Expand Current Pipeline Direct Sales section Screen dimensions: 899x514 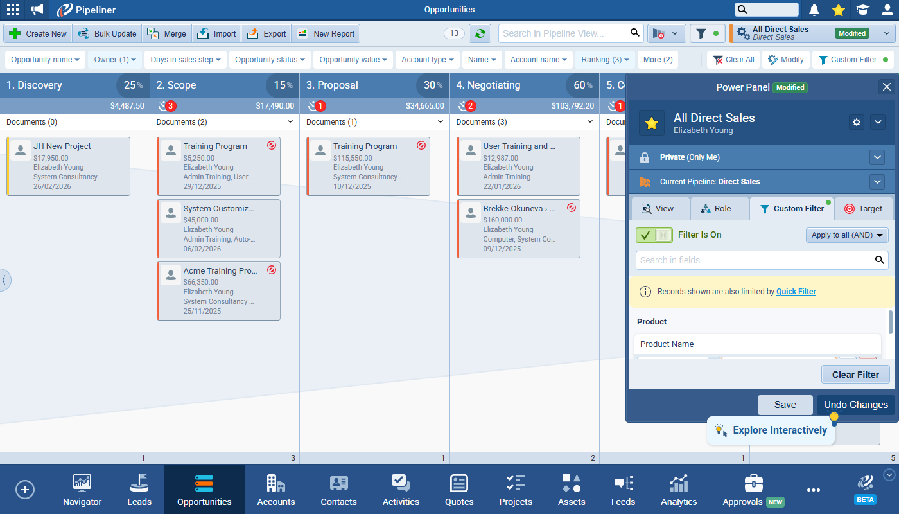click(877, 182)
